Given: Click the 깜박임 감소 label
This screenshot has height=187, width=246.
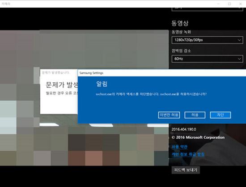Looking at the screenshot, I should 181,51.
